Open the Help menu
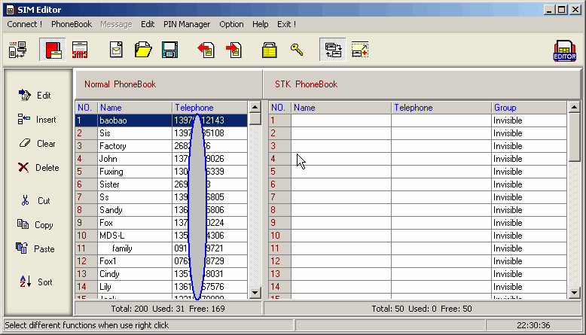Image resolution: width=586 pixels, height=335 pixels. click(x=260, y=24)
